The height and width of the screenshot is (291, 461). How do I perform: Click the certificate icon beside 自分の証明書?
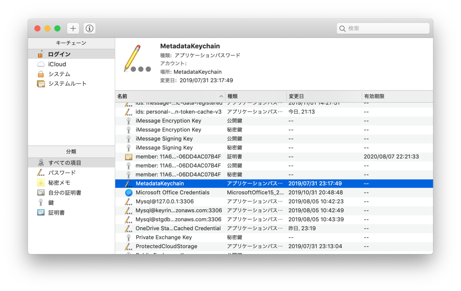[x=41, y=193]
